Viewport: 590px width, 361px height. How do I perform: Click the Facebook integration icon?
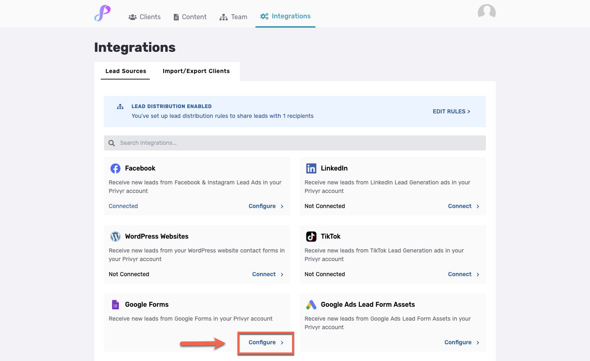pyautogui.click(x=115, y=168)
